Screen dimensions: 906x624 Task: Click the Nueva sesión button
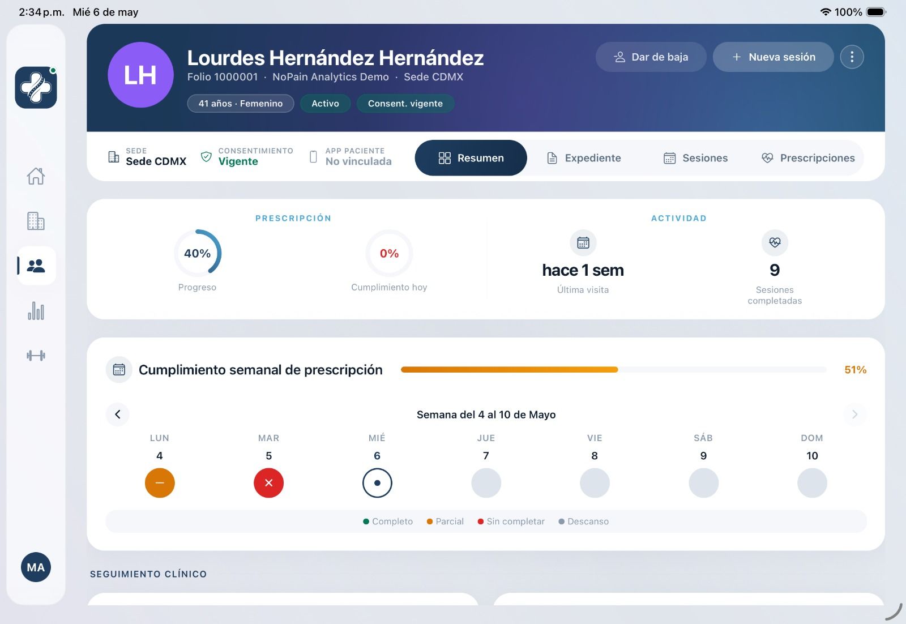coord(773,57)
